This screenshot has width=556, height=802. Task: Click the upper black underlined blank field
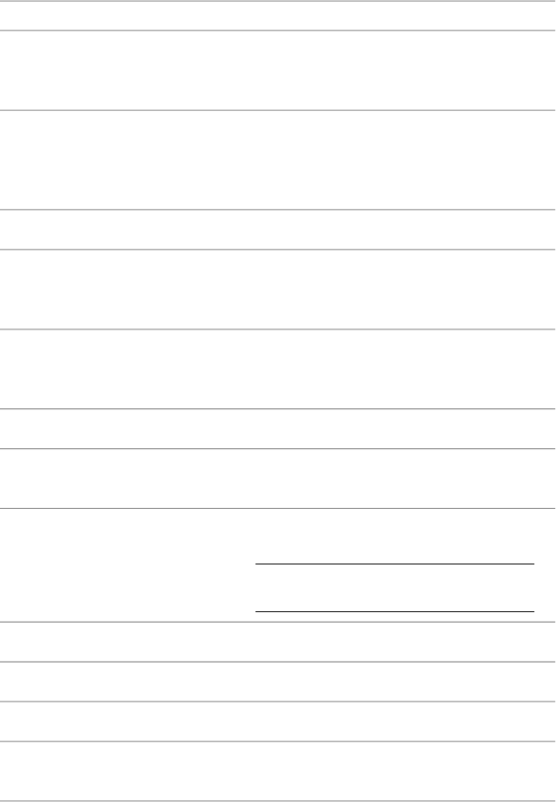click(395, 564)
